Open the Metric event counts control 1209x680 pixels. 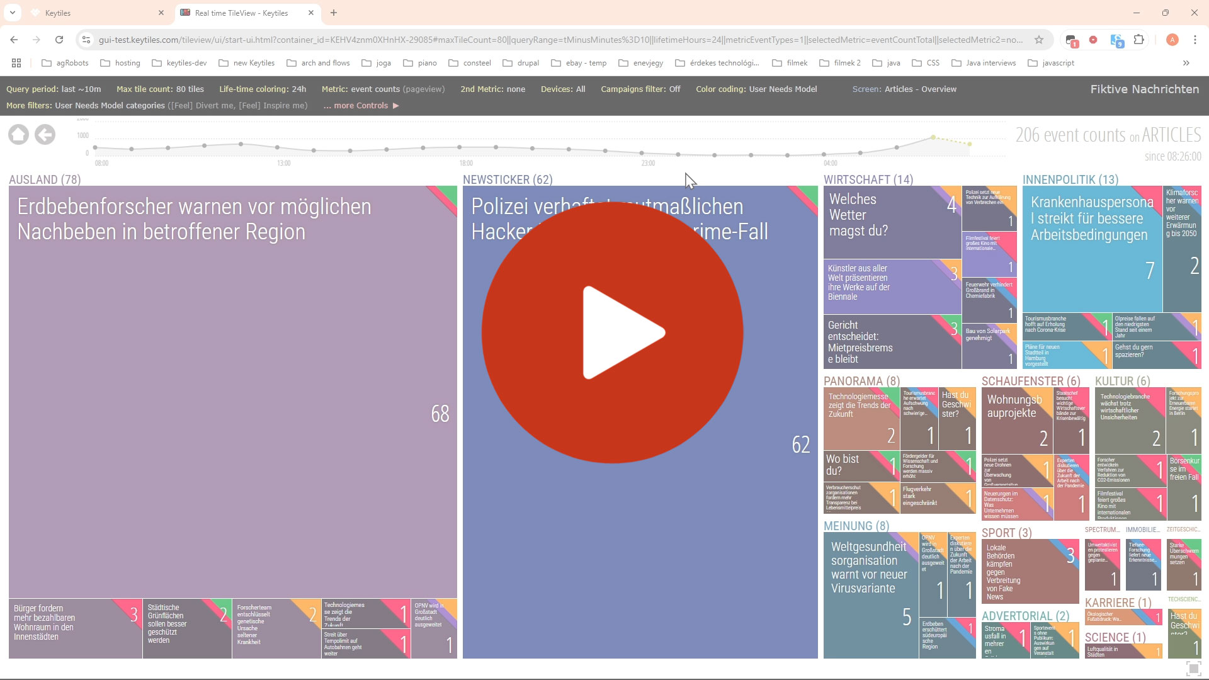(383, 89)
